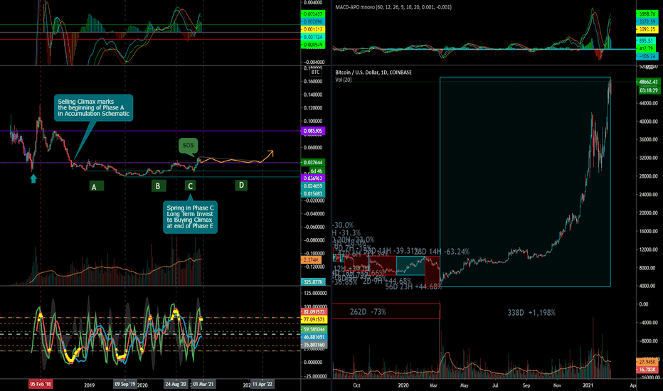Select the Spring in Phase C callout
663x391 pixels.
(190, 217)
